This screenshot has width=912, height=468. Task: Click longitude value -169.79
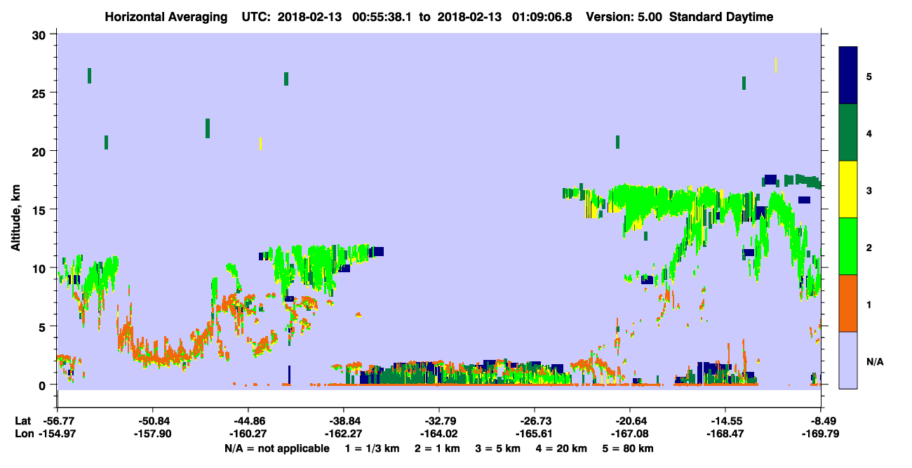[821, 434]
